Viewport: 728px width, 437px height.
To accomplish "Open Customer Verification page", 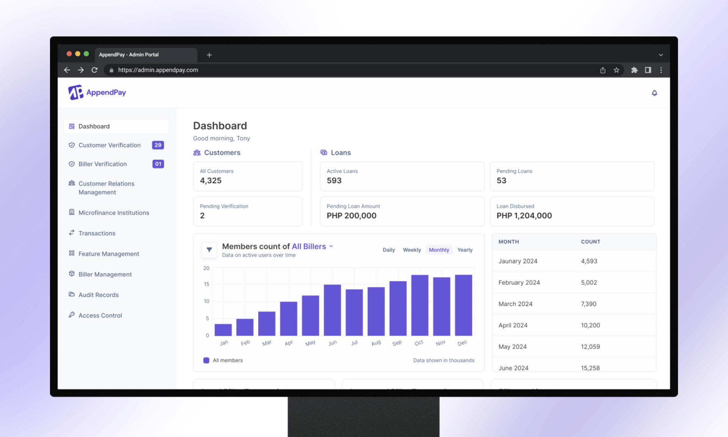I will 116,145.
